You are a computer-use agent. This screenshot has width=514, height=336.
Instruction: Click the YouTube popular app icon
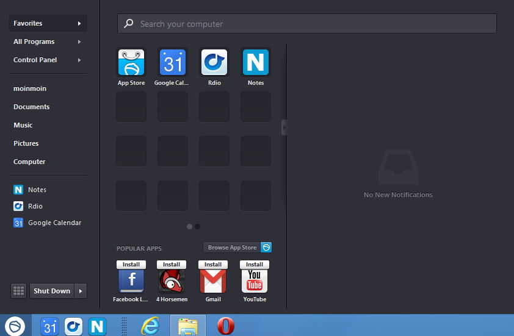pyautogui.click(x=255, y=281)
